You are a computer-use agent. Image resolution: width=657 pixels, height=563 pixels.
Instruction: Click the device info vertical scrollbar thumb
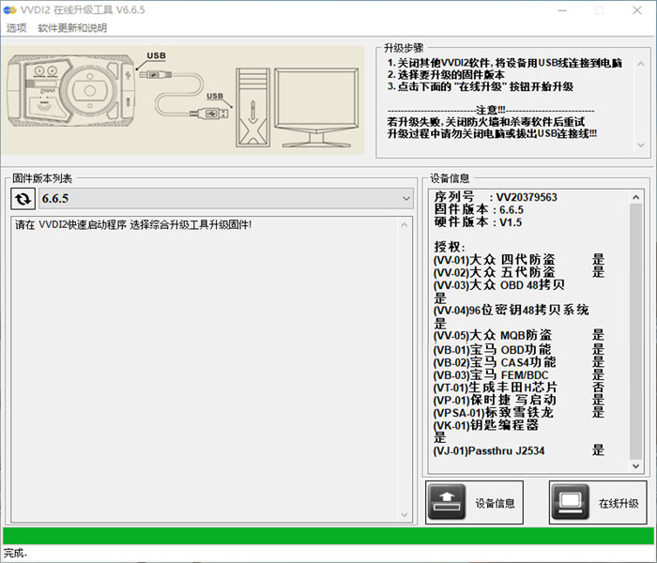tap(635, 331)
